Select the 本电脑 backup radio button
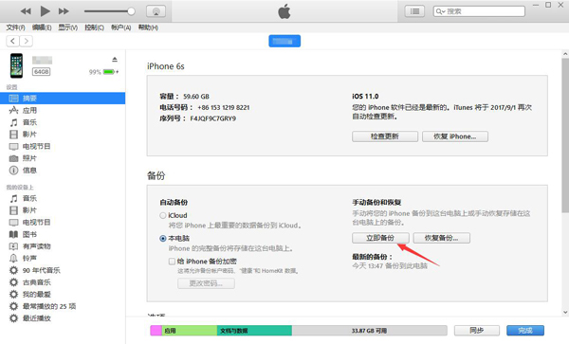Screen dimensions: 569x344 pos(163,239)
